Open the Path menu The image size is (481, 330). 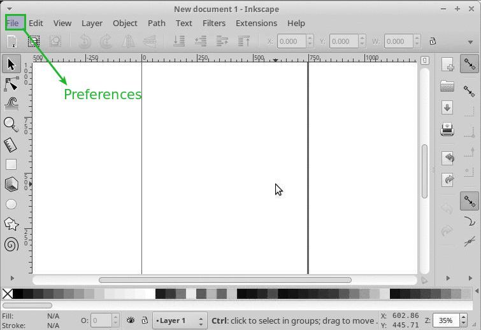[x=157, y=23]
